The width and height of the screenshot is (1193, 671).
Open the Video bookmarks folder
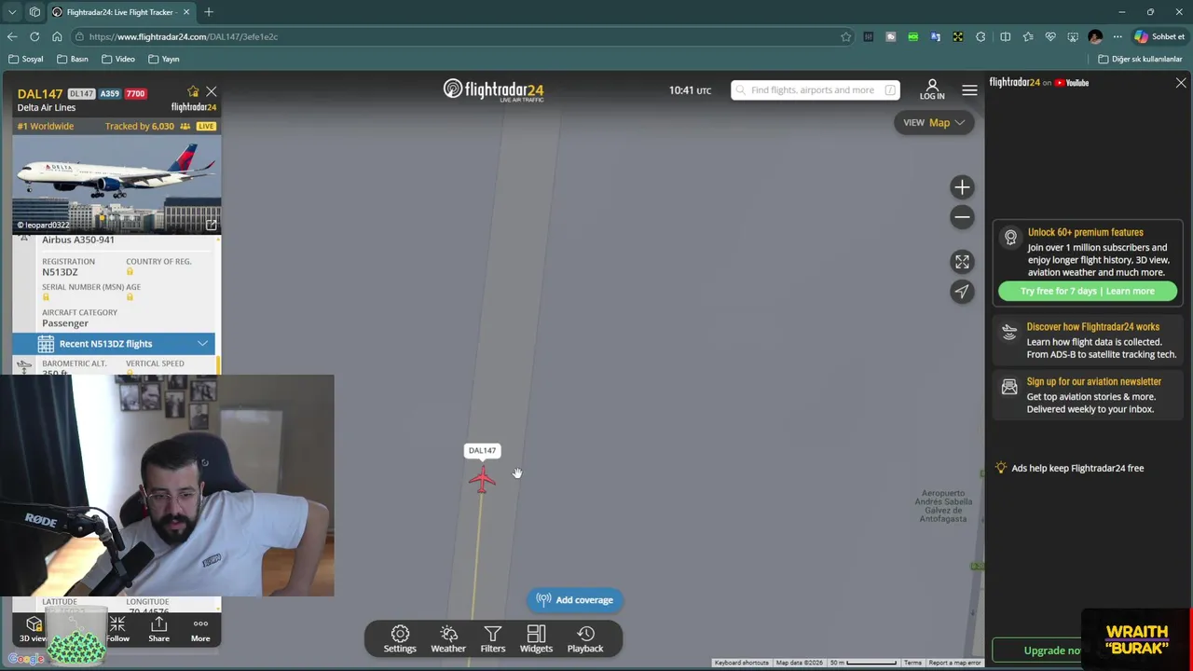pyautogui.click(x=118, y=59)
